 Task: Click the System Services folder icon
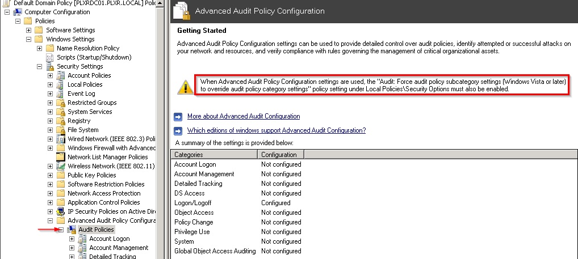(x=60, y=112)
